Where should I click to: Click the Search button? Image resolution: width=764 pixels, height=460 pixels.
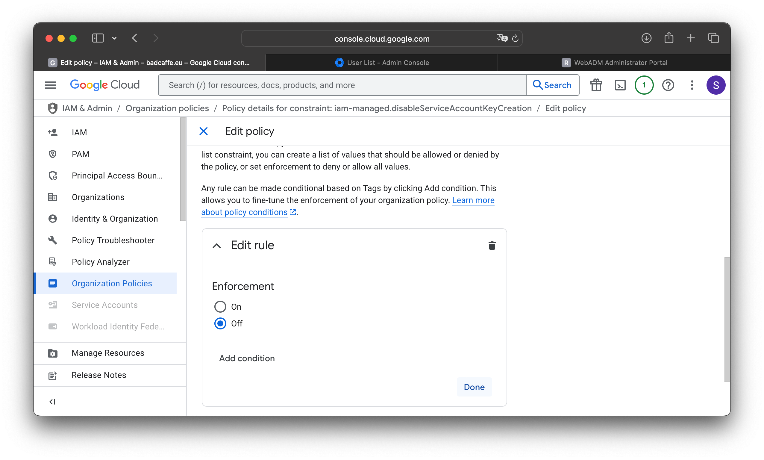tap(552, 85)
